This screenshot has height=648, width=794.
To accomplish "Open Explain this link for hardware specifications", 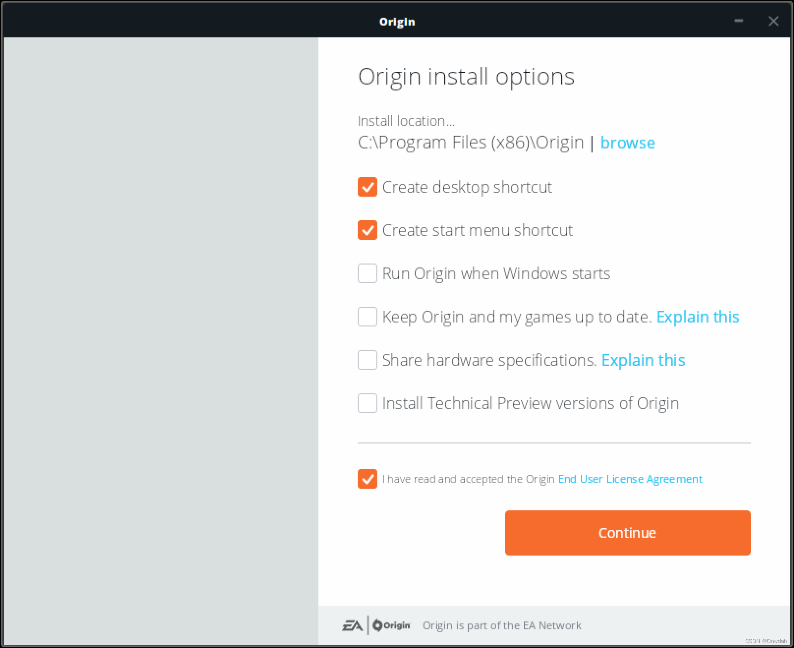I will click(x=643, y=360).
